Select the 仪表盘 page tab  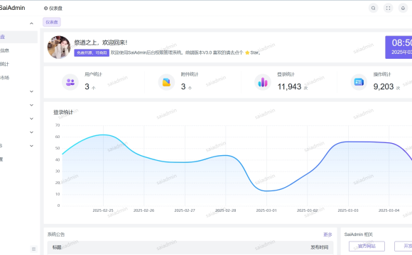pos(52,22)
